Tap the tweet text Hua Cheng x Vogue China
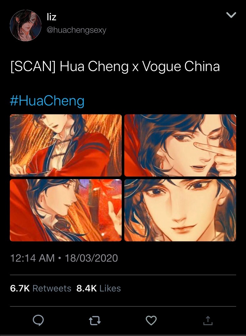Image resolution: width=246 pixels, height=336 pixels. (140, 66)
